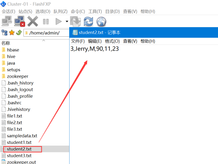Click the FlashFXP logo in title bar
This screenshot has height=164, width=218.
(x=3, y=4)
